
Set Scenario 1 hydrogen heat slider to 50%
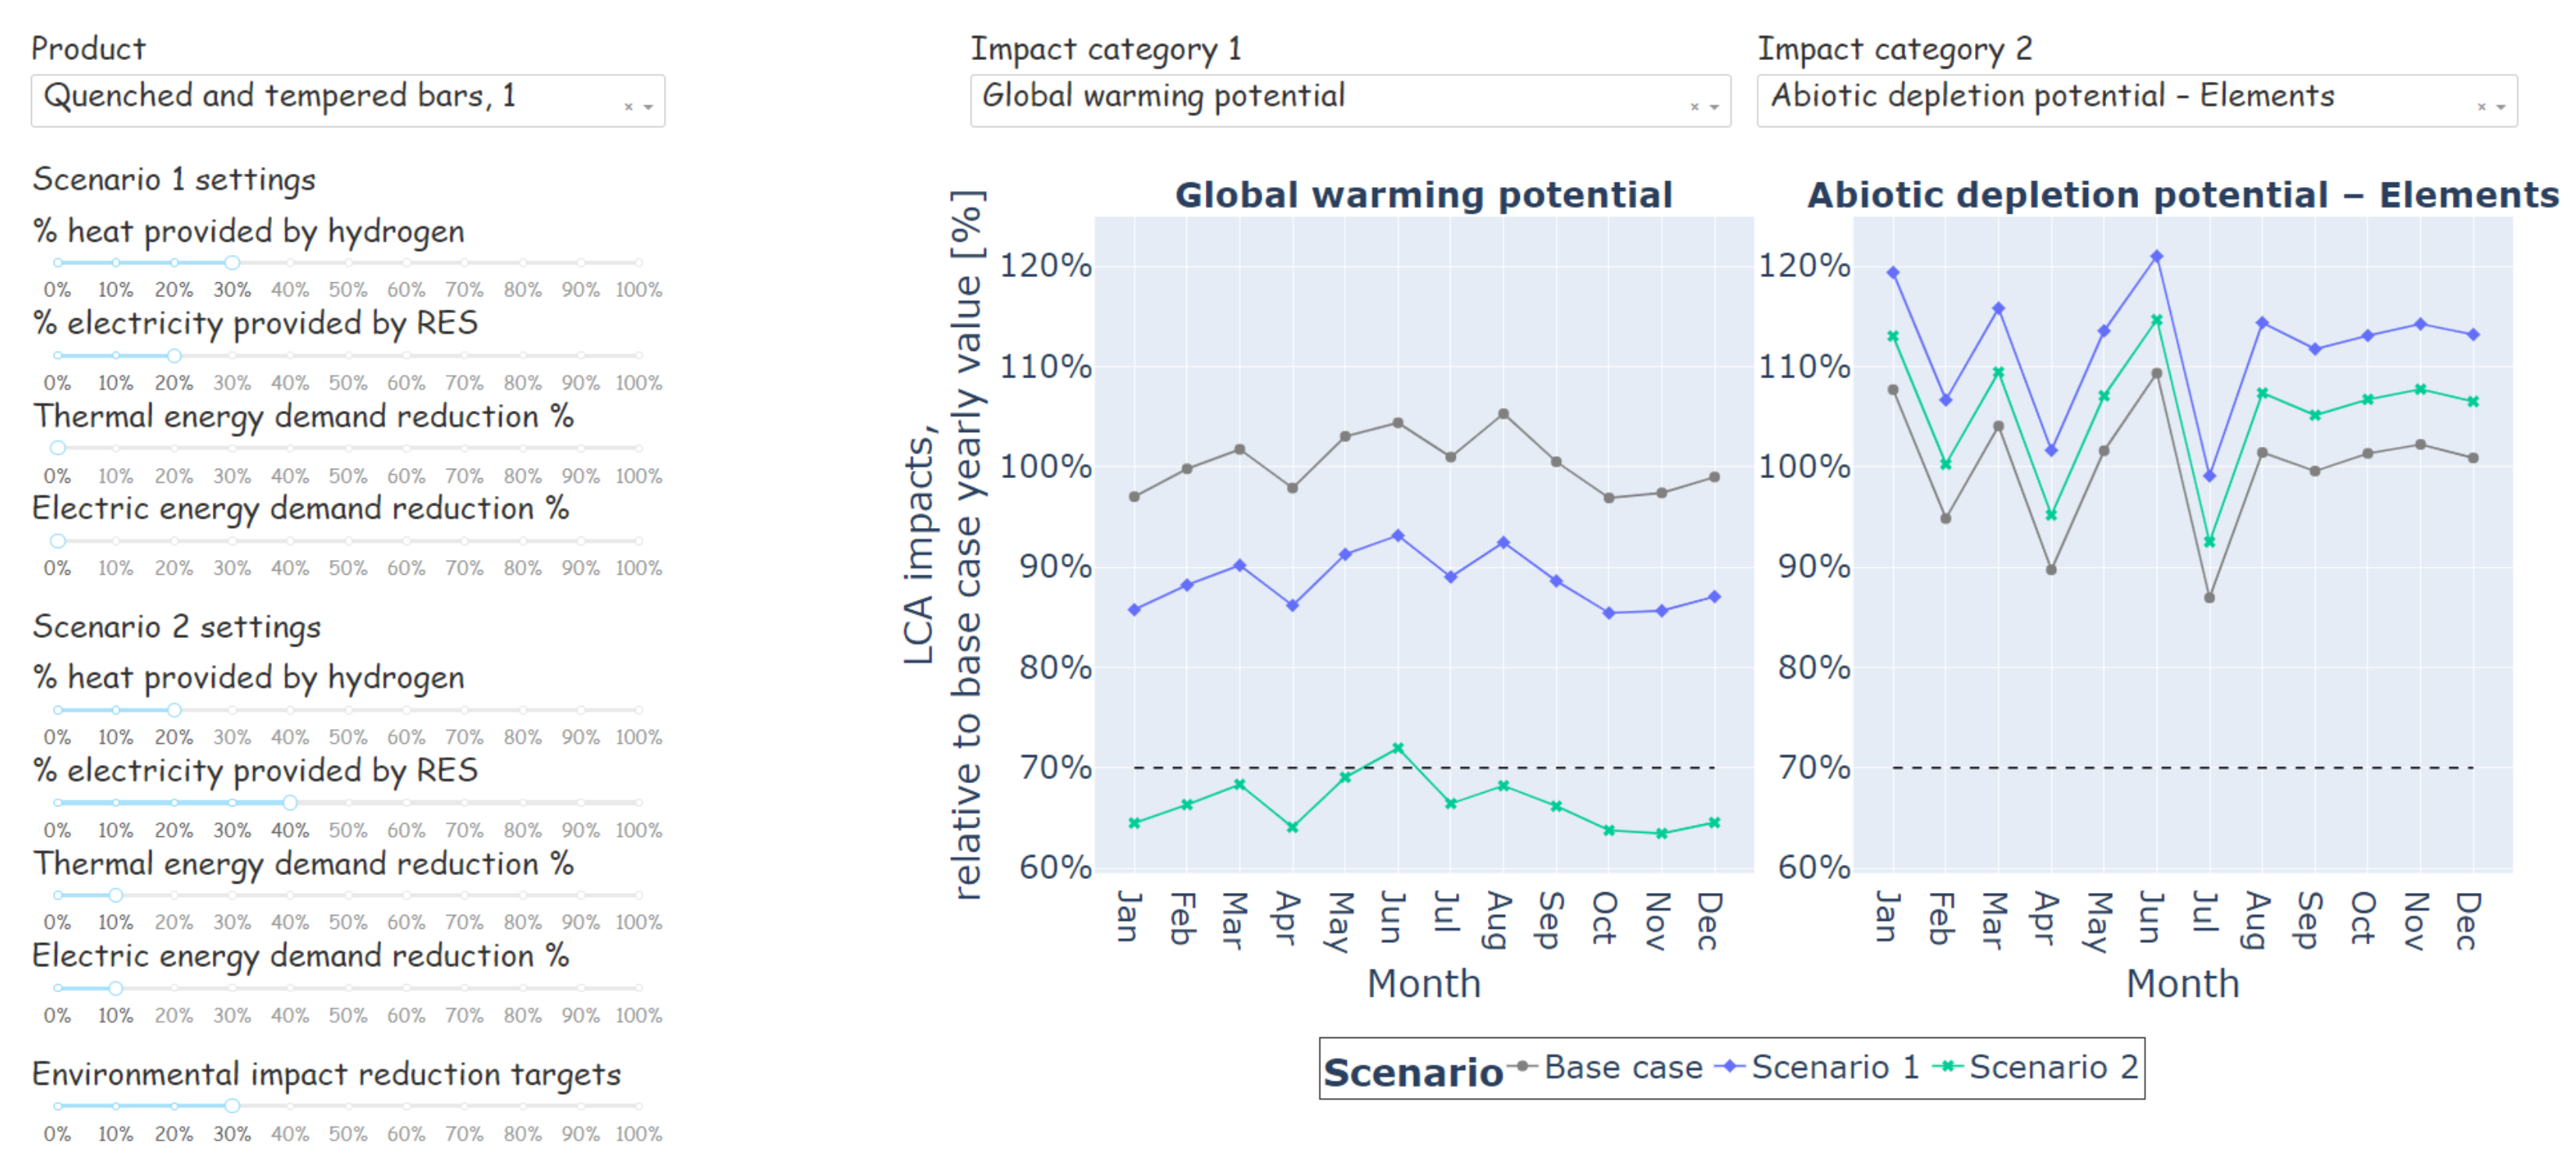click(x=348, y=264)
